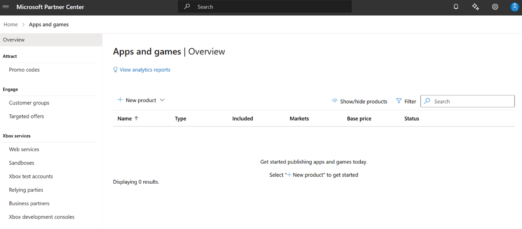Click the plus icon on New product
Image resolution: width=522 pixels, height=229 pixels.
[x=120, y=100]
